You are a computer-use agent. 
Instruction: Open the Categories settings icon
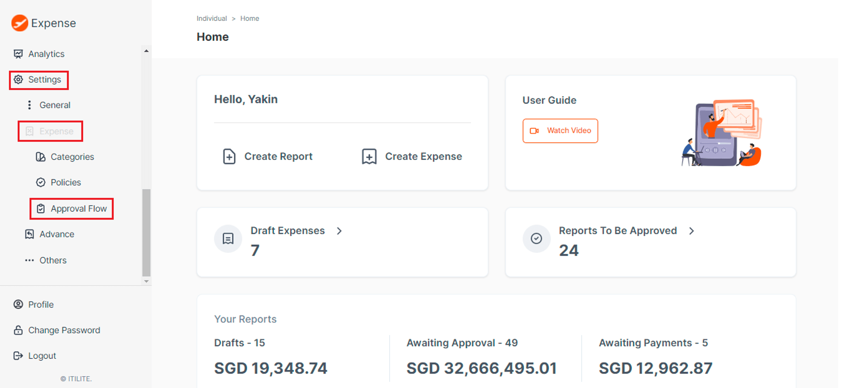point(40,157)
